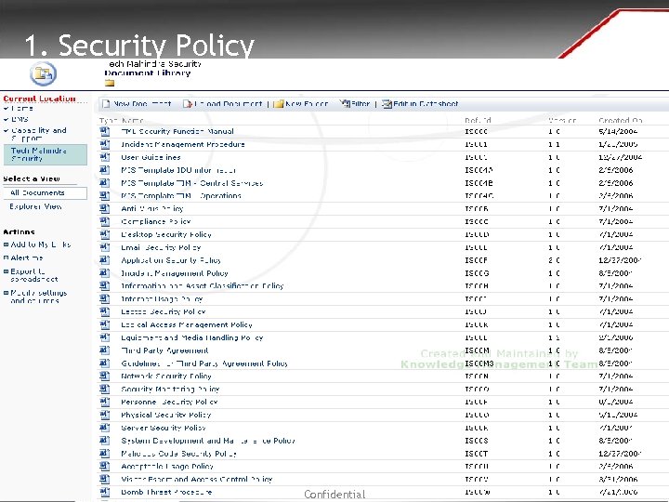The image size is (669, 502).
Task: Click New Folder in the toolbar
Action: pyautogui.click(x=307, y=104)
